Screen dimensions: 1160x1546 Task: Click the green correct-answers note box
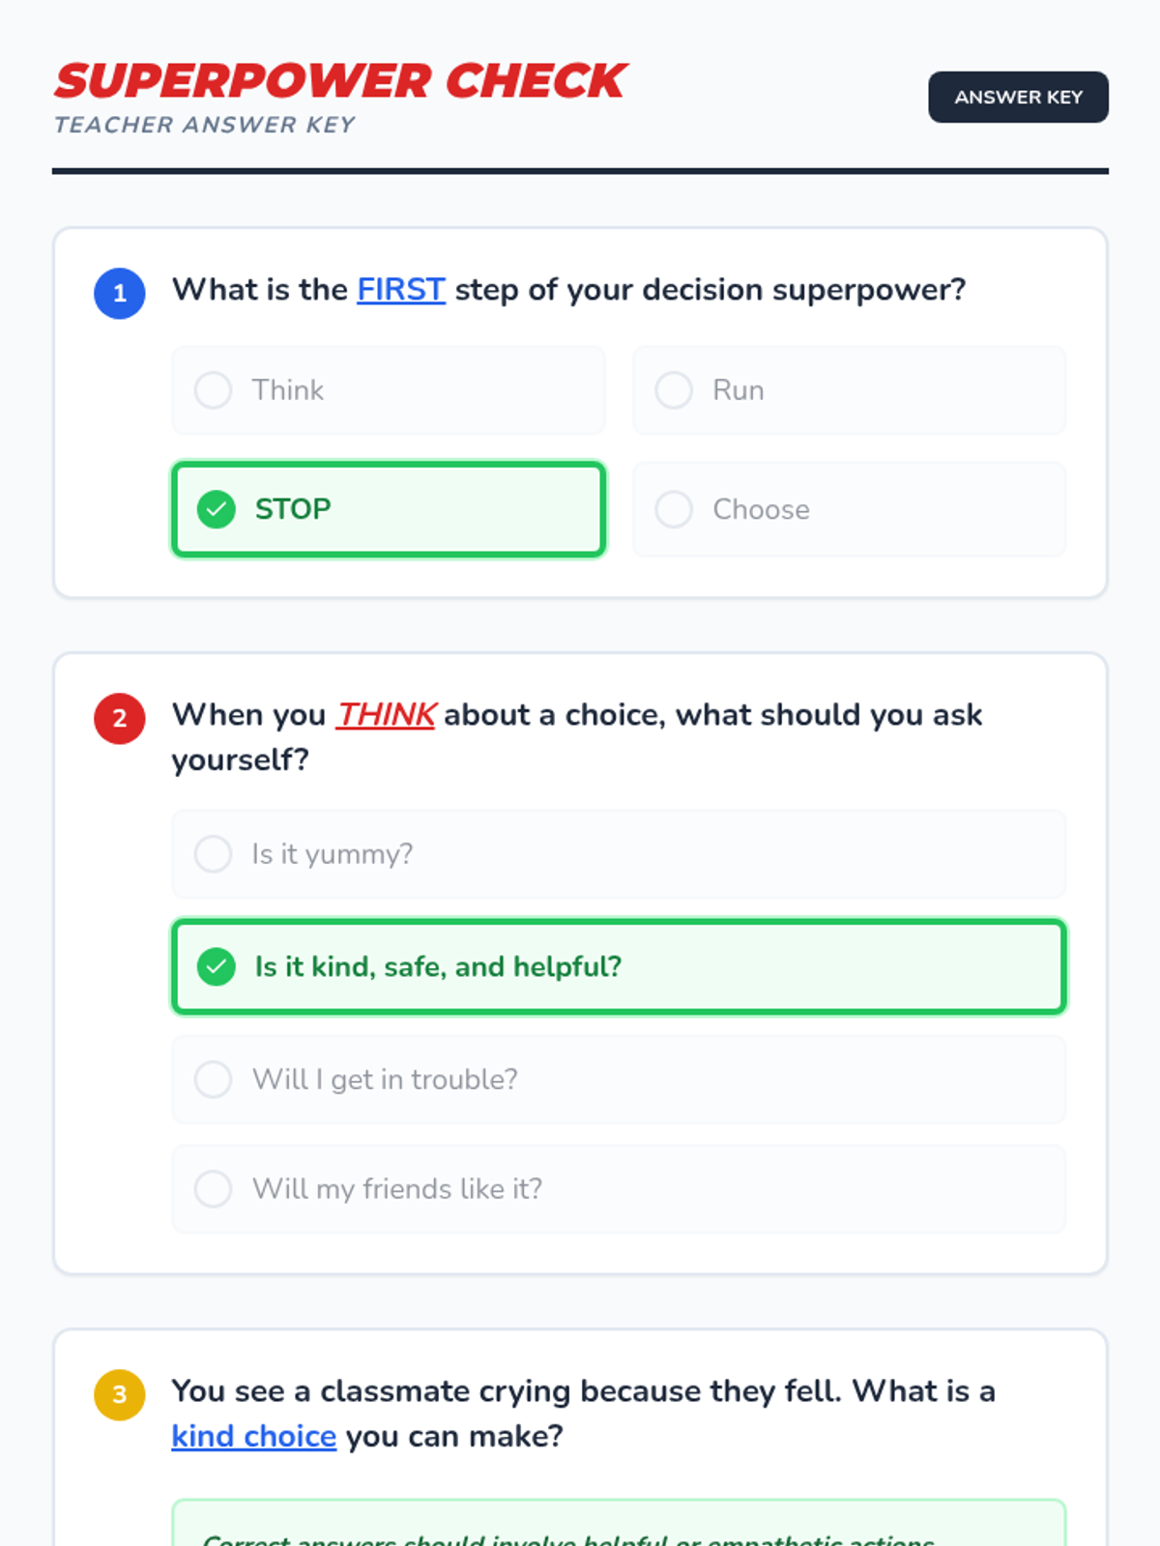[x=619, y=1527]
